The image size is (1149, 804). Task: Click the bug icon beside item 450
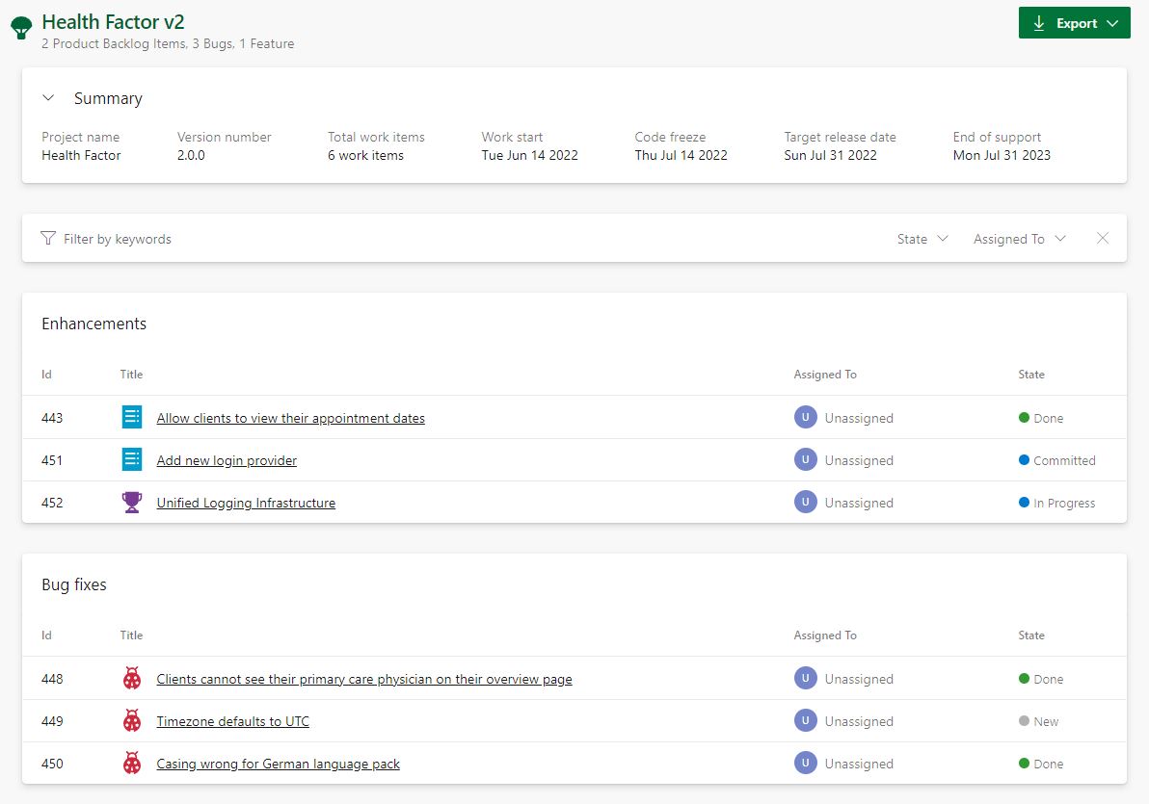coord(131,763)
